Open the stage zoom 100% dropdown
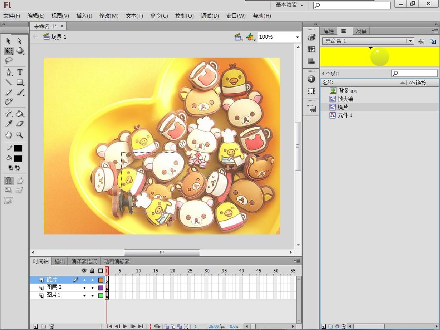 point(297,37)
